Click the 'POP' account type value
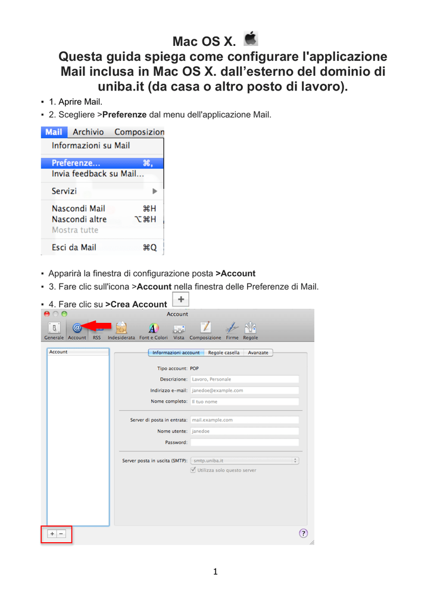Image resolution: width=431 pixels, height=610 pixels. (x=194, y=368)
